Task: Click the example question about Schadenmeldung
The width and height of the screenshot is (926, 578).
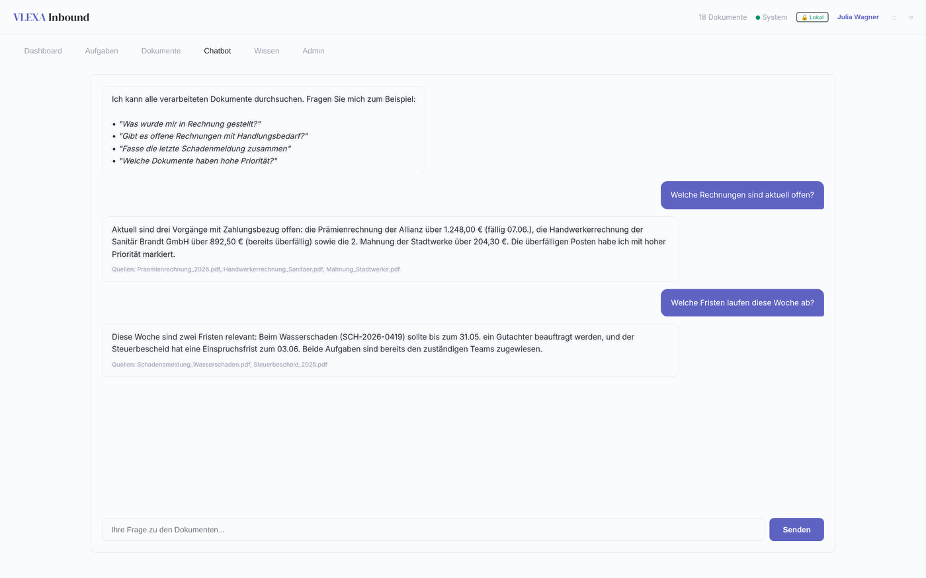Action: click(x=204, y=149)
